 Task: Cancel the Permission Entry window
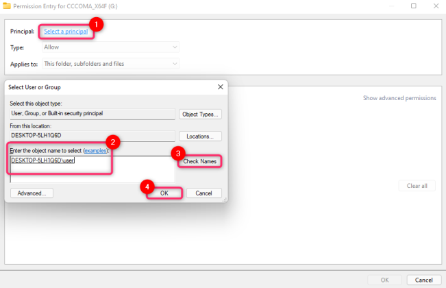click(x=424, y=280)
